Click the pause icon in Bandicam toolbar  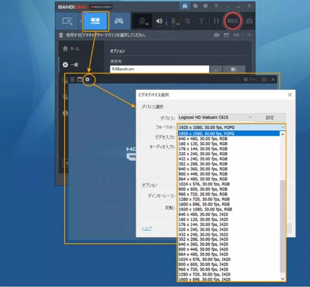[216, 21]
